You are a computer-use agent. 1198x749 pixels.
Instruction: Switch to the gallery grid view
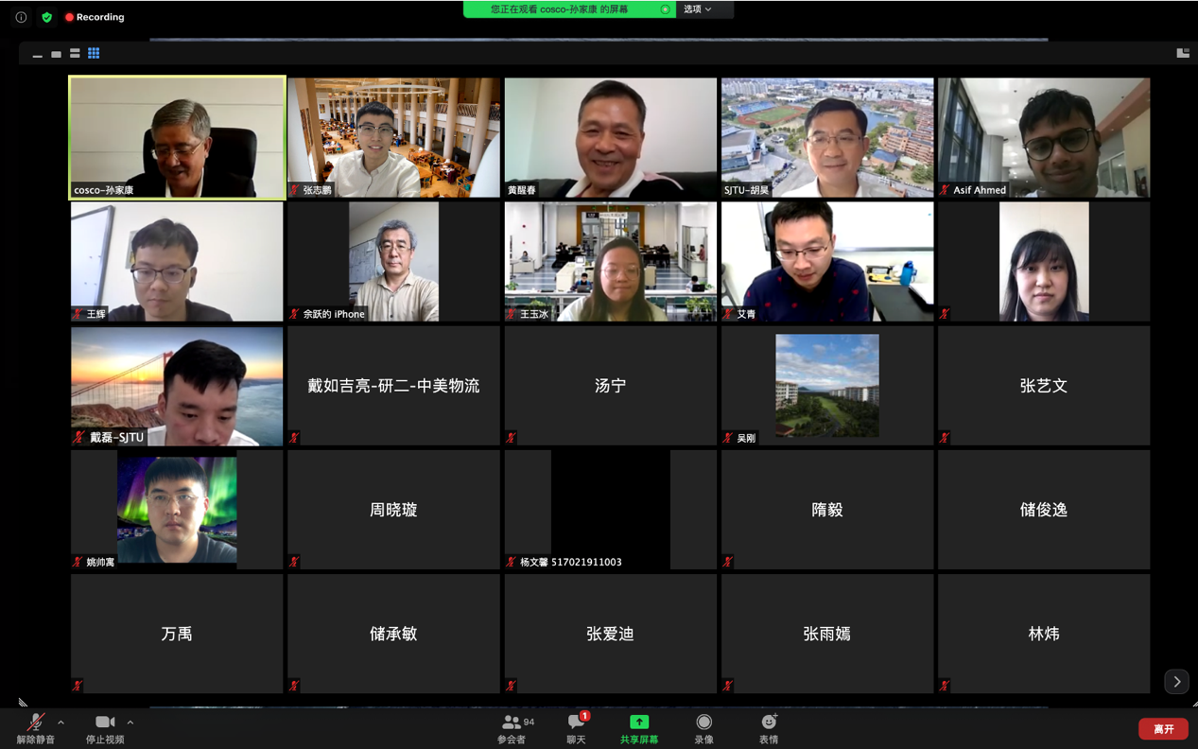pos(94,54)
